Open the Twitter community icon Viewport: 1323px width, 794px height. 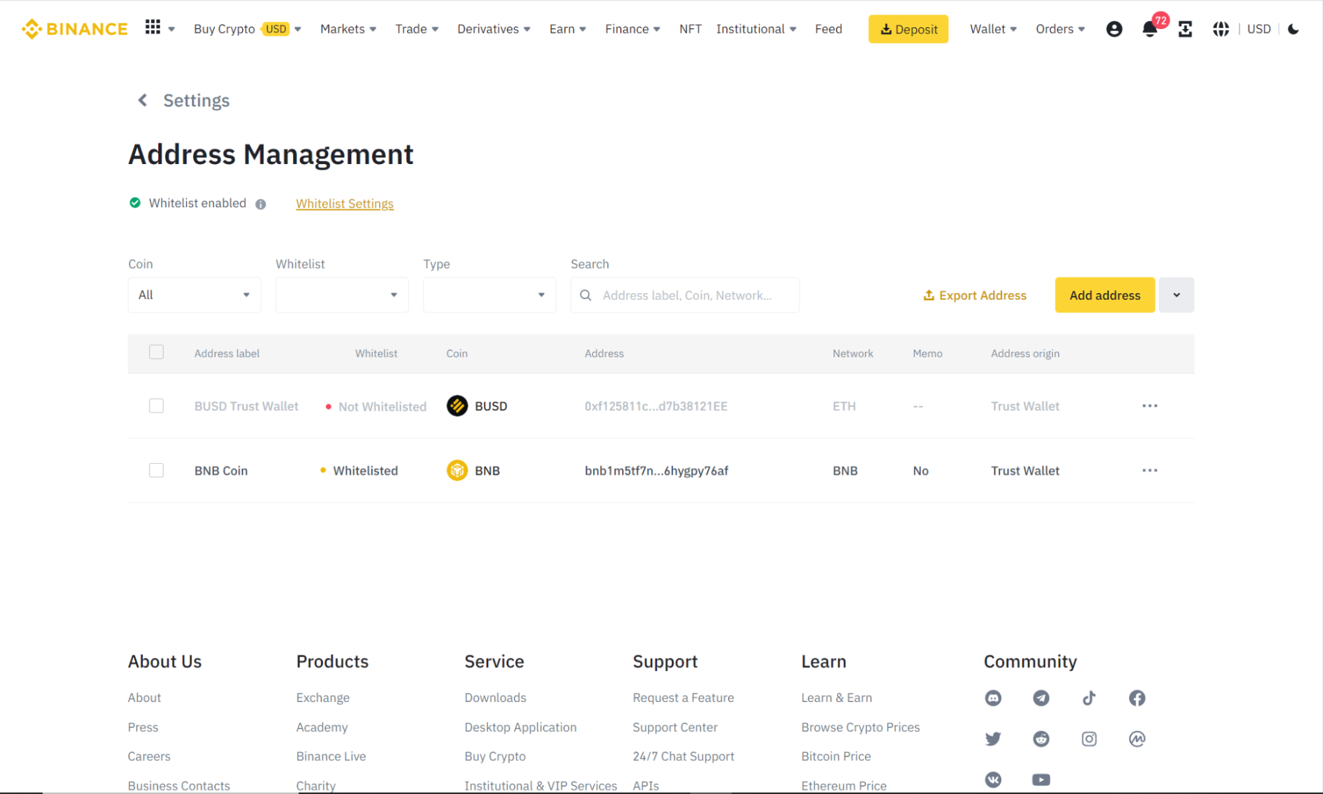click(993, 738)
